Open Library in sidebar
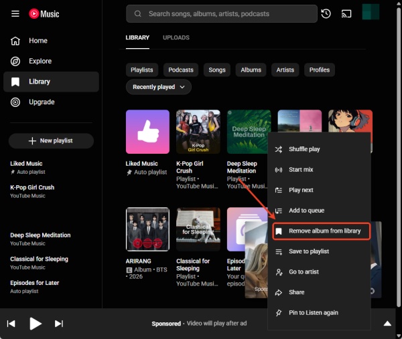402x339 pixels. tap(52, 82)
